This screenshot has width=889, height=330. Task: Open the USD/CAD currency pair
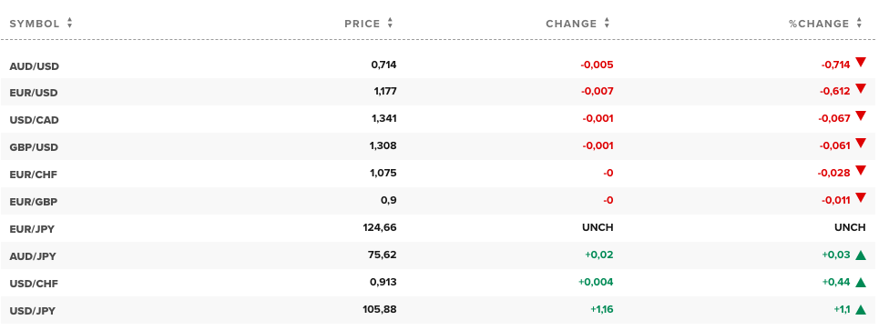(34, 120)
